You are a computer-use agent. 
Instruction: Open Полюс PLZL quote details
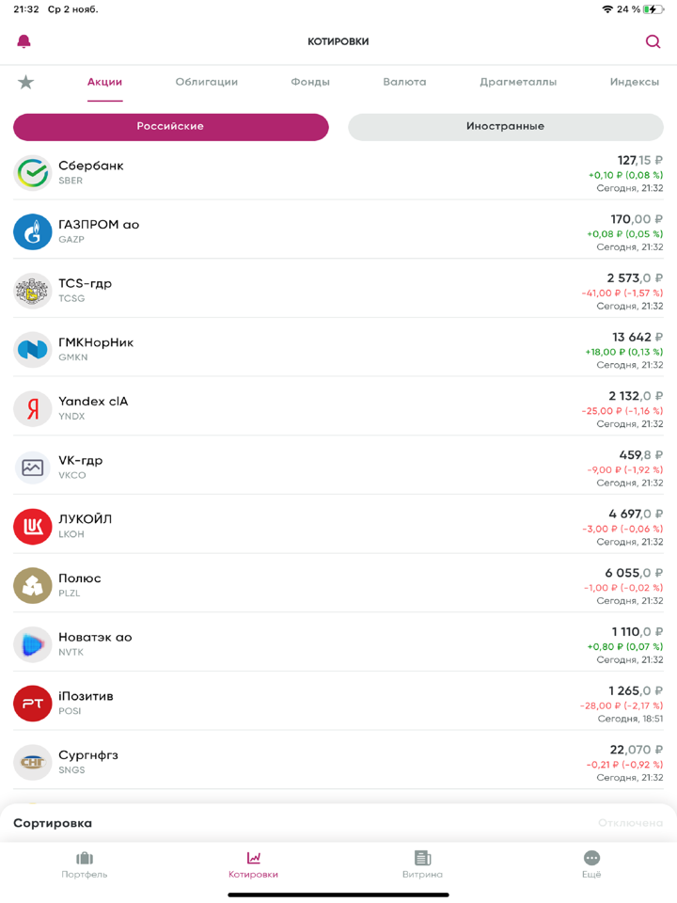pyautogui.click(x=338, y=585)
